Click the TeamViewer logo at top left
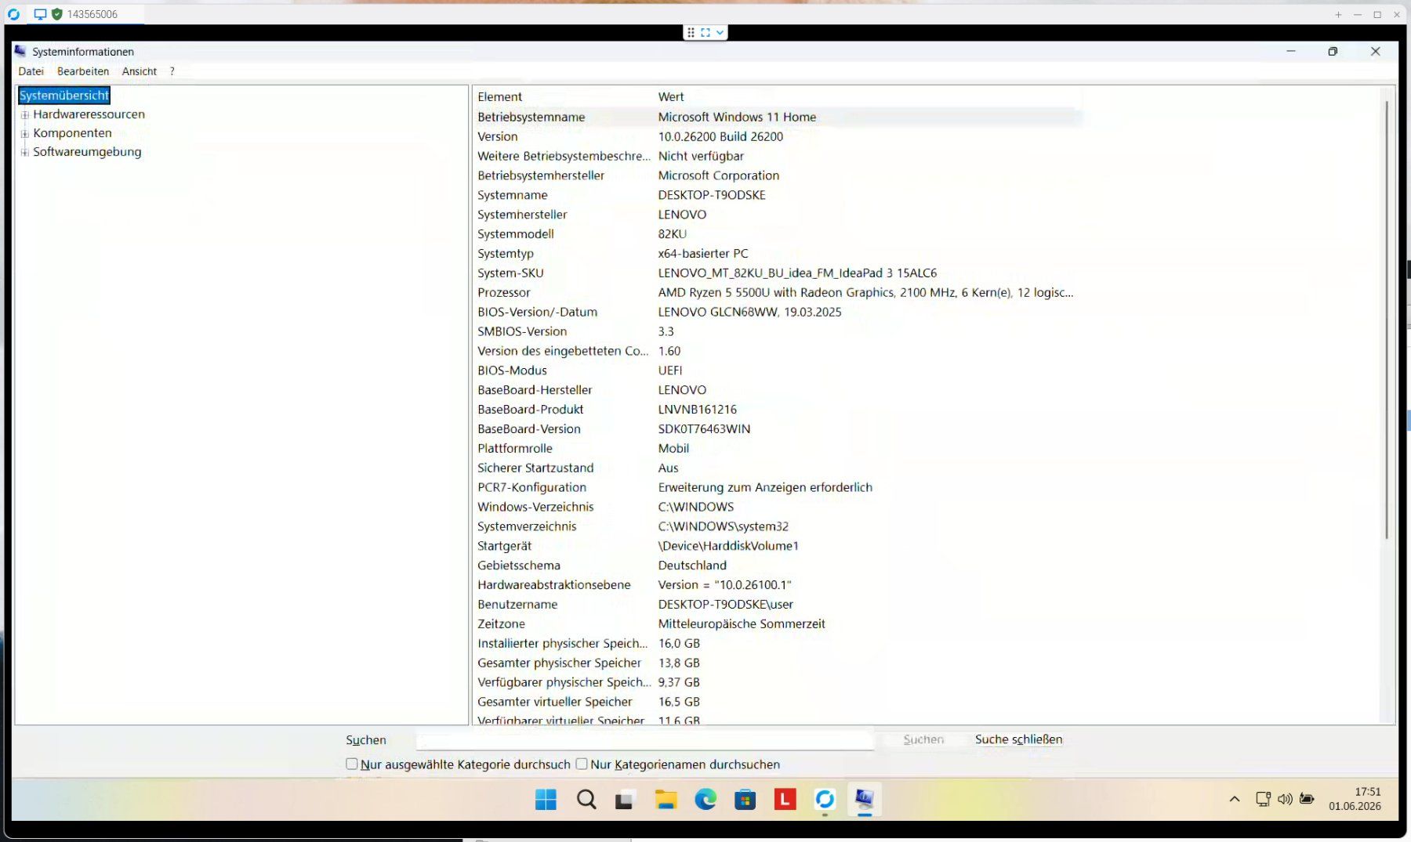This screenshot has width=1411, height=842. click(13, 14)
